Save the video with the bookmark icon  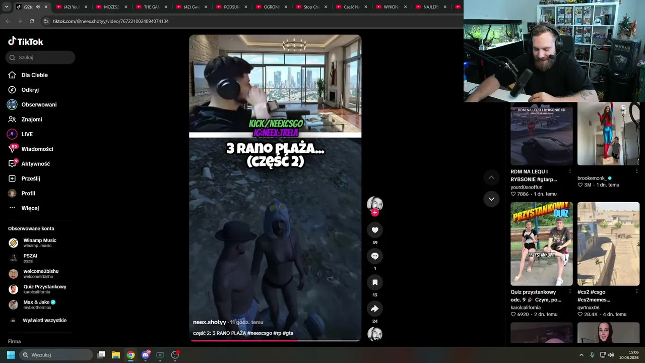pos(375,282)
